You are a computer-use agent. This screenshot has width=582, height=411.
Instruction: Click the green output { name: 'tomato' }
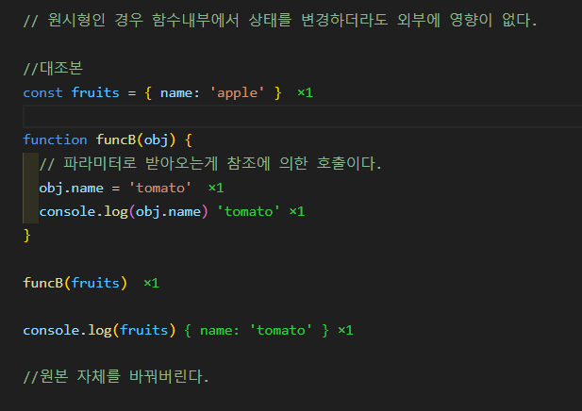pyautogui.click(x=257, y=331)
